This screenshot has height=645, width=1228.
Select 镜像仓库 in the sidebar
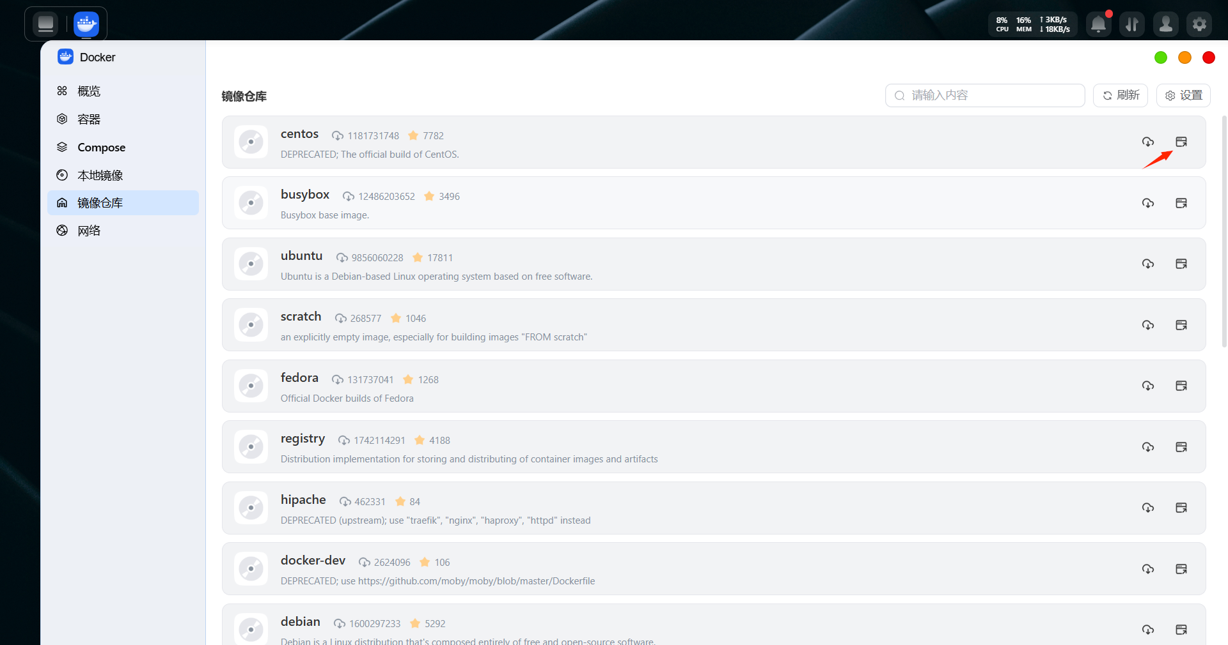pos(123,203)
